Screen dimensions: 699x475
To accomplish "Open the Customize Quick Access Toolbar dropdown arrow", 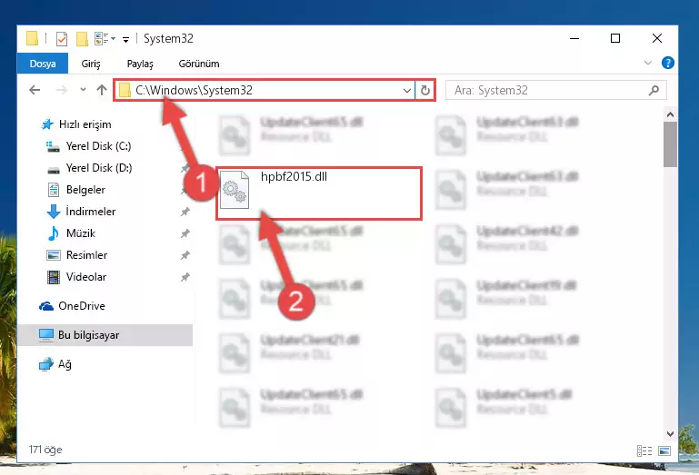I will click(x=126, y=40).
